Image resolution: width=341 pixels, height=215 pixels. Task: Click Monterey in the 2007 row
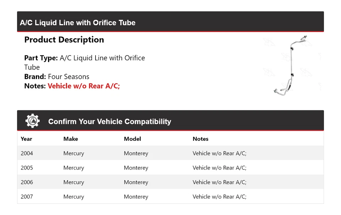pos(136,197)
